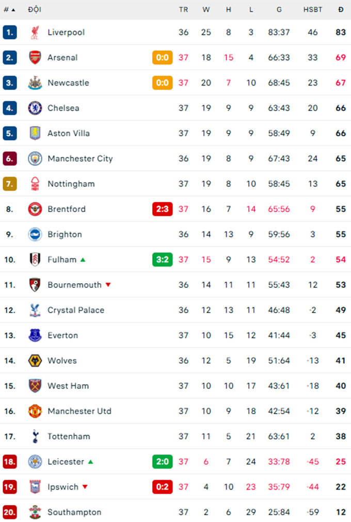Open the Newcastle team name link
351x522 pixels.
tap(68, 83)
